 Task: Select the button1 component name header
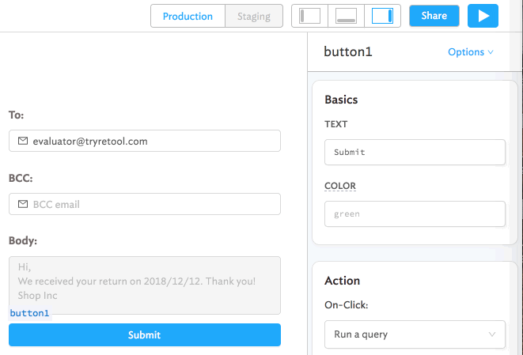point(347,52)
